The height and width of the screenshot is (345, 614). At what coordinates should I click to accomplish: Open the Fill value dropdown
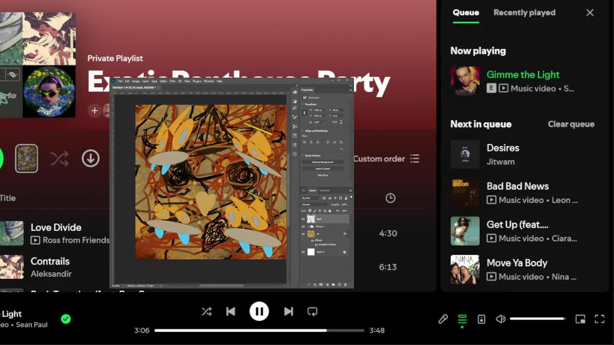[x=350, y=210]
